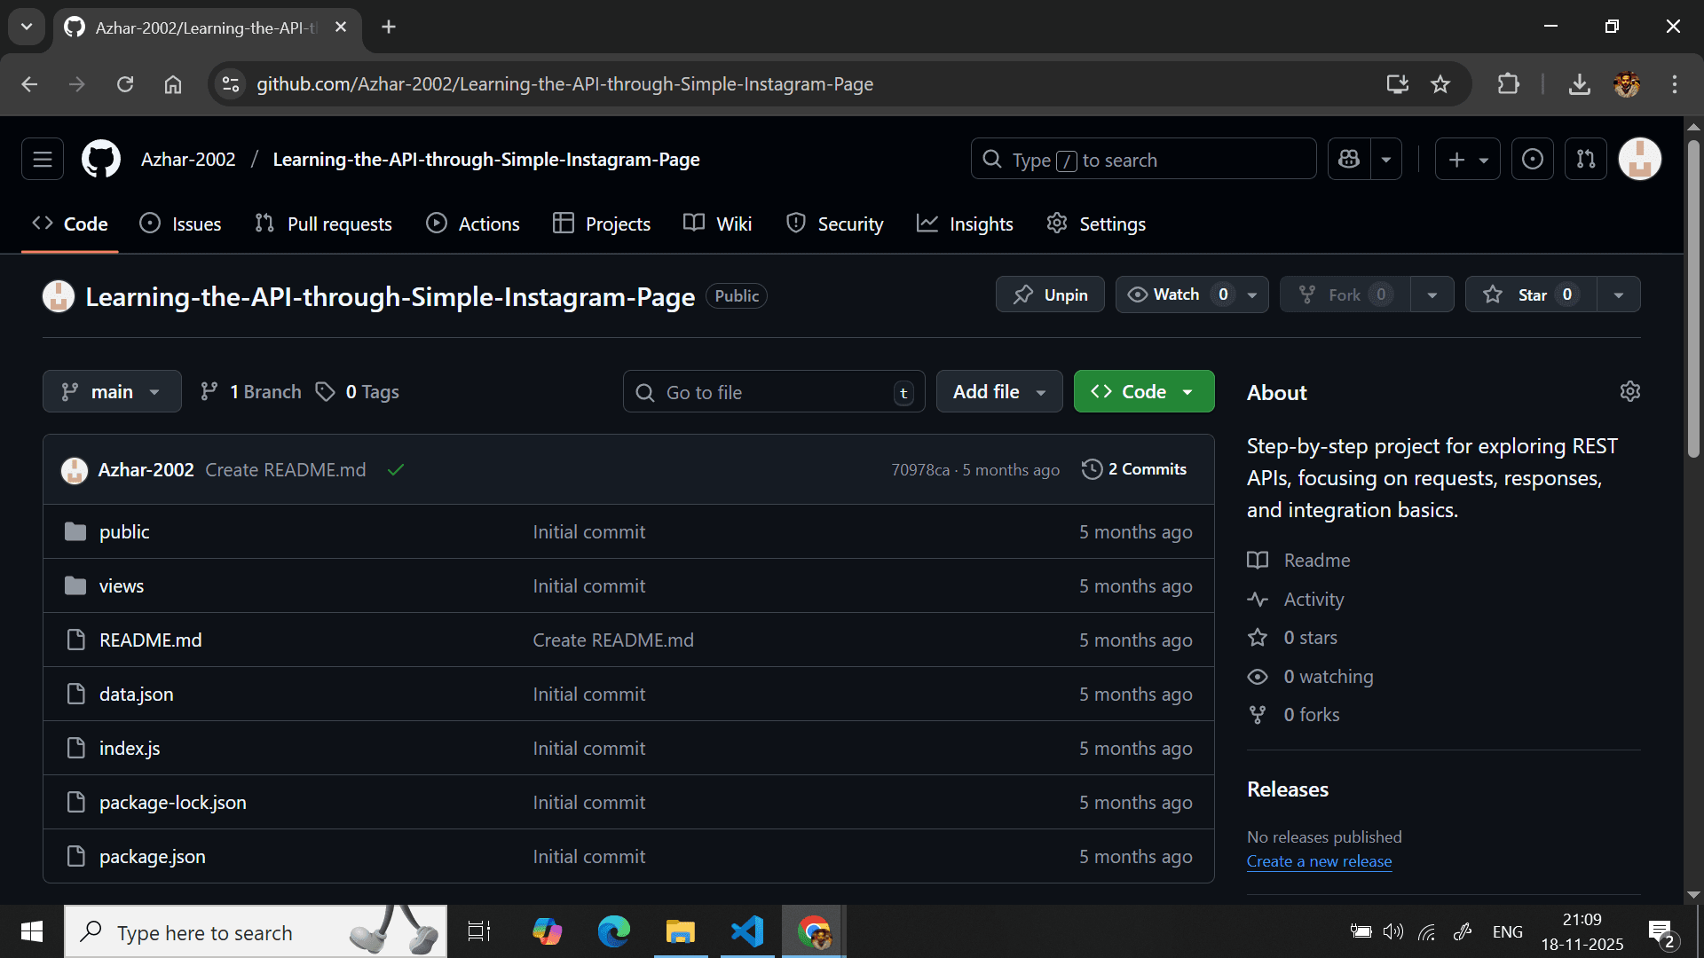Image resolution: width=1704 pixels, height=958 pixels.
Task: View commit history via the 2 Commits clock icon
Action: coord(1091,469)
